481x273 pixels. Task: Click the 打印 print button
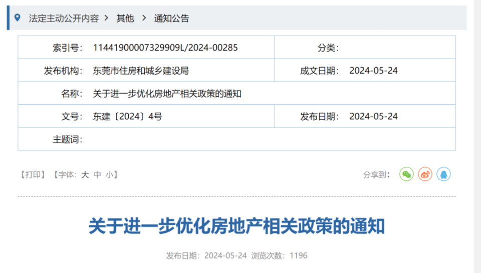pyautogui.click(x=33, y=175)
